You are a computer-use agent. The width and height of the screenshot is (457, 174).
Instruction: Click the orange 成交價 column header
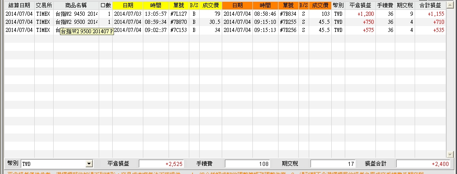point(320,5)
